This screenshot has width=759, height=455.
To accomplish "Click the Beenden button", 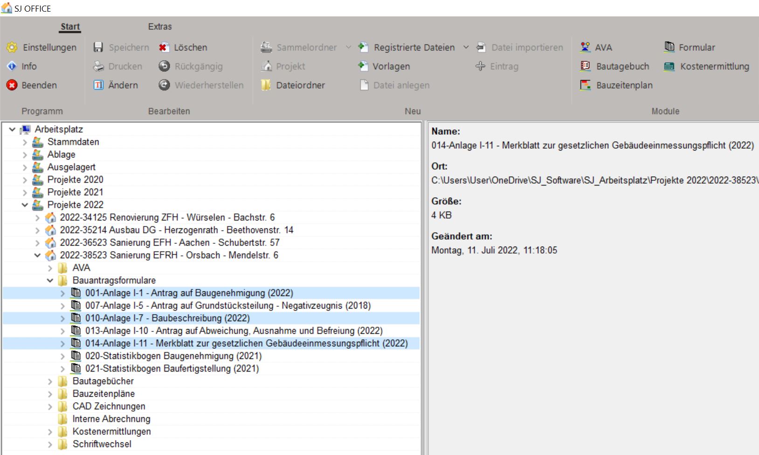I will click(x=39, y=85).
